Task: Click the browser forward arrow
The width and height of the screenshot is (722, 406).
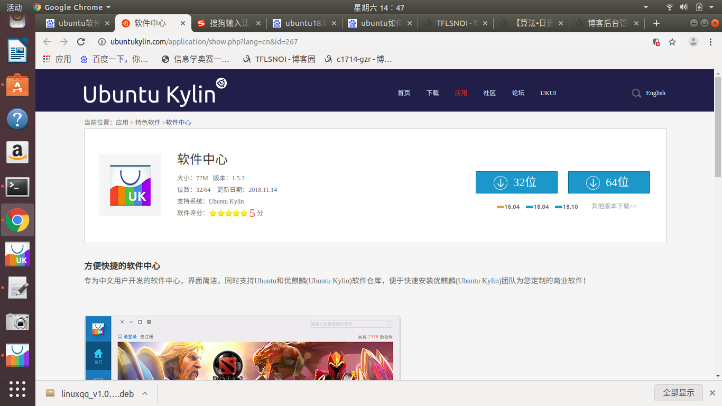Action: click(x=64, y=42)
